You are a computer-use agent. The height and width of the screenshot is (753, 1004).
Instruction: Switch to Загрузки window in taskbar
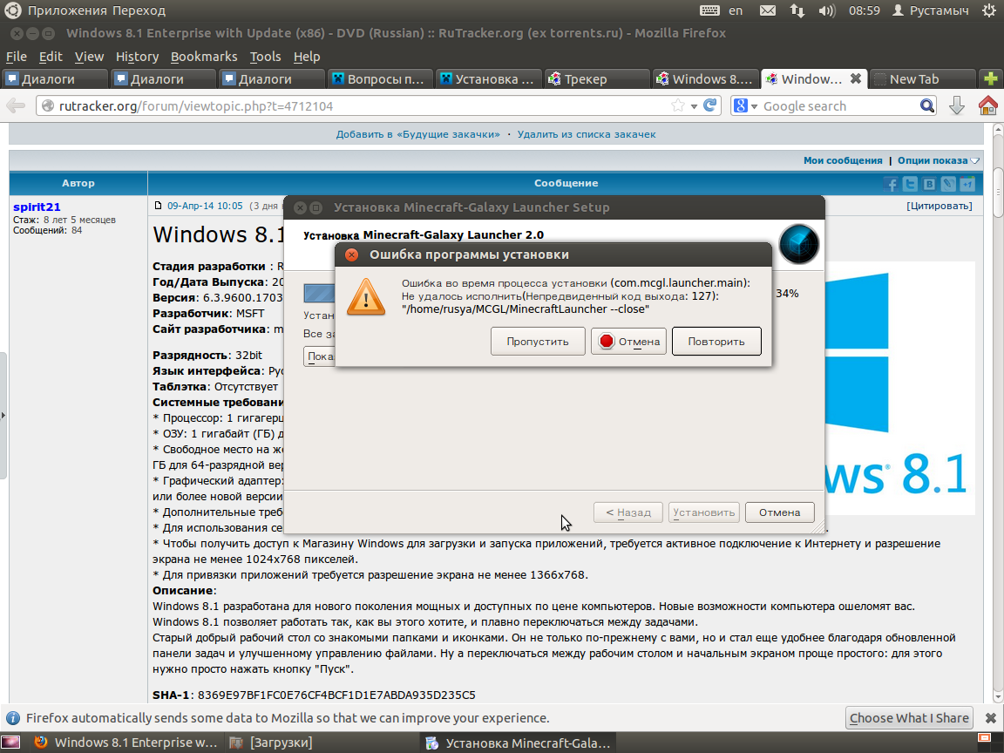click(x=272, y=743)
